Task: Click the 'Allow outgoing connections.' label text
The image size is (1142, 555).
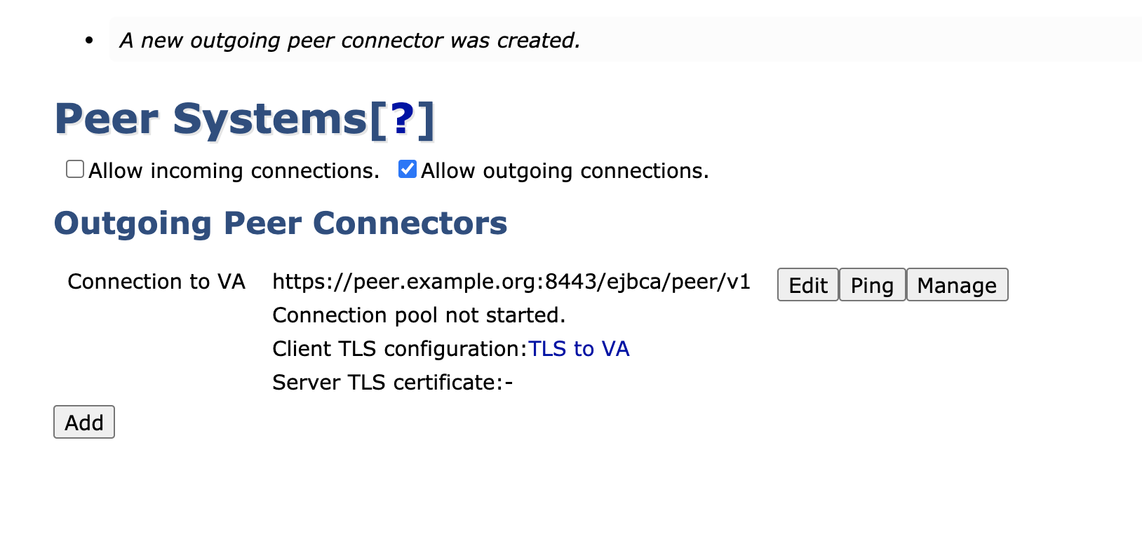Action: [565, 171]
